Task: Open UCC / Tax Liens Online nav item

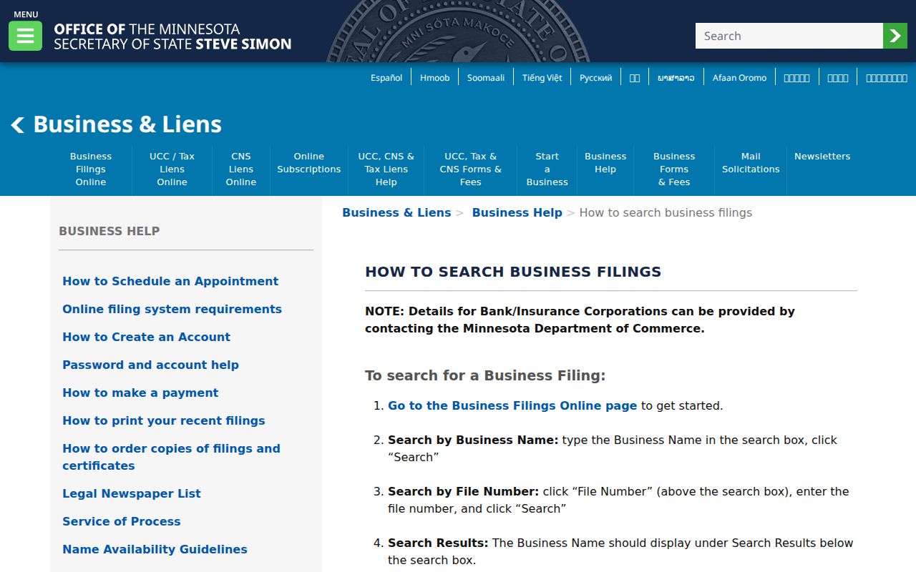Action: [172, 169]
